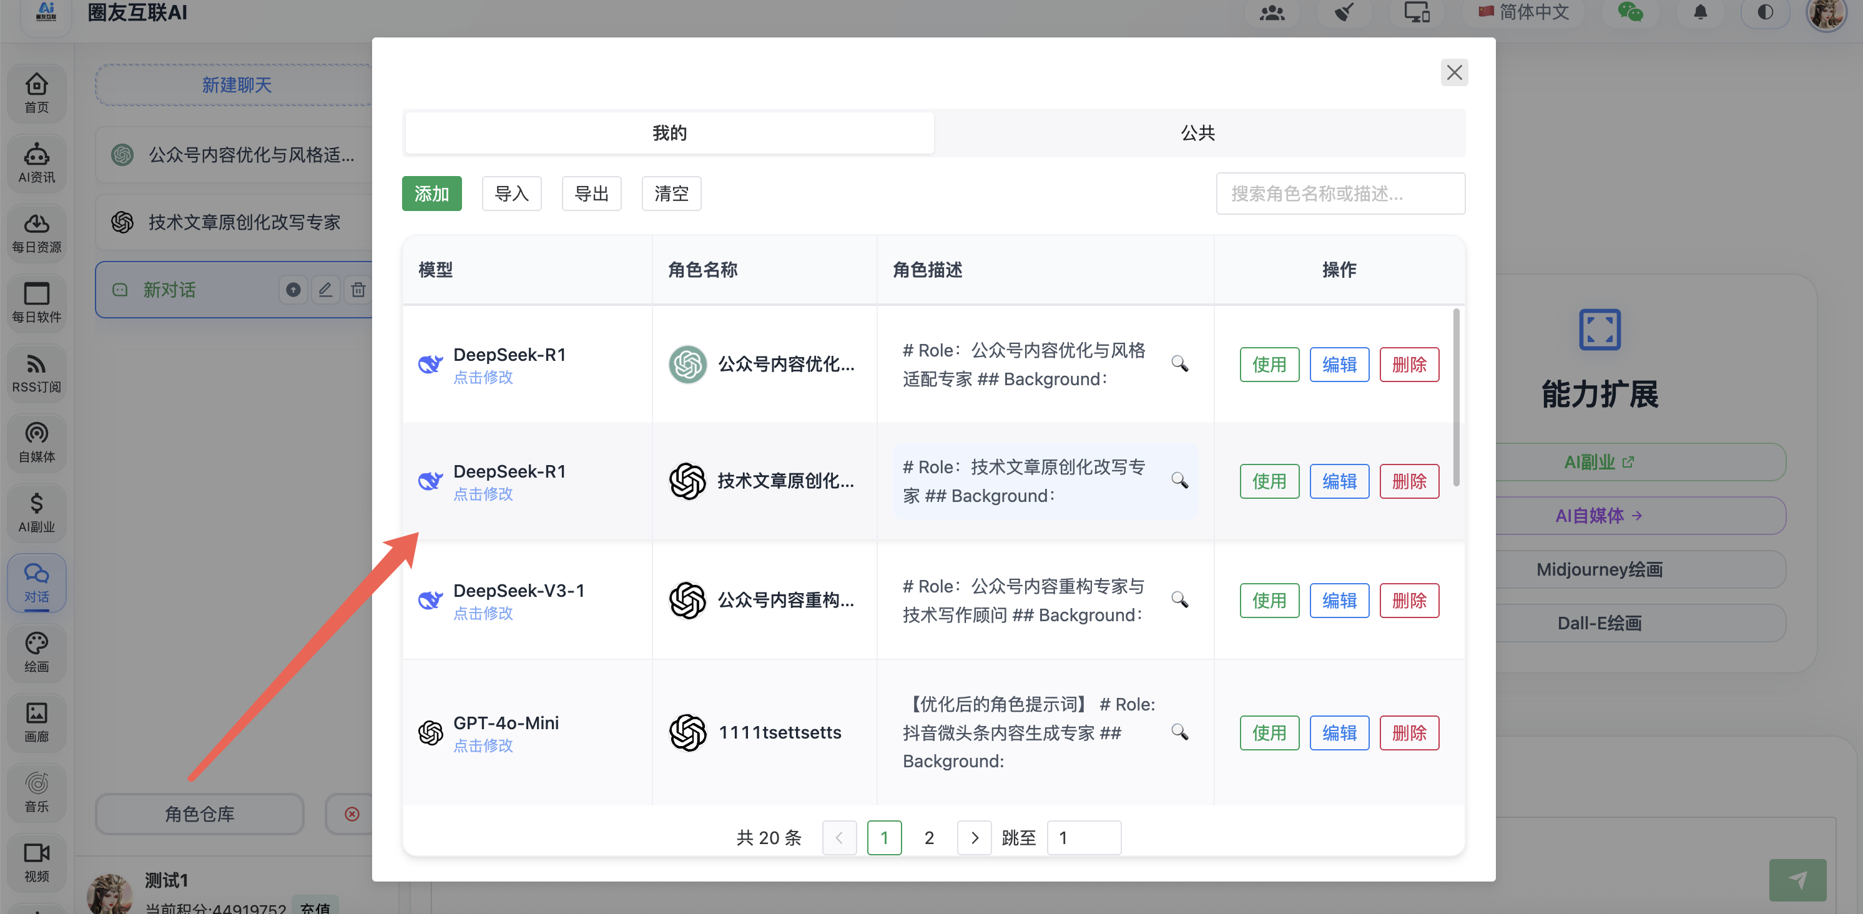Image resolution: width=1863 pixels, height=914 pixels.
Task: View description magnifier for 公众号内容优化 row
Action: pos(1179,364)
